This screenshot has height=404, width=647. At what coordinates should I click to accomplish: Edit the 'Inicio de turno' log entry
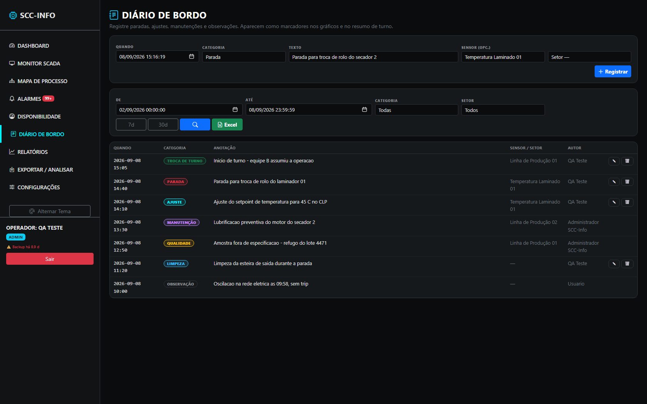click(614, 161)
